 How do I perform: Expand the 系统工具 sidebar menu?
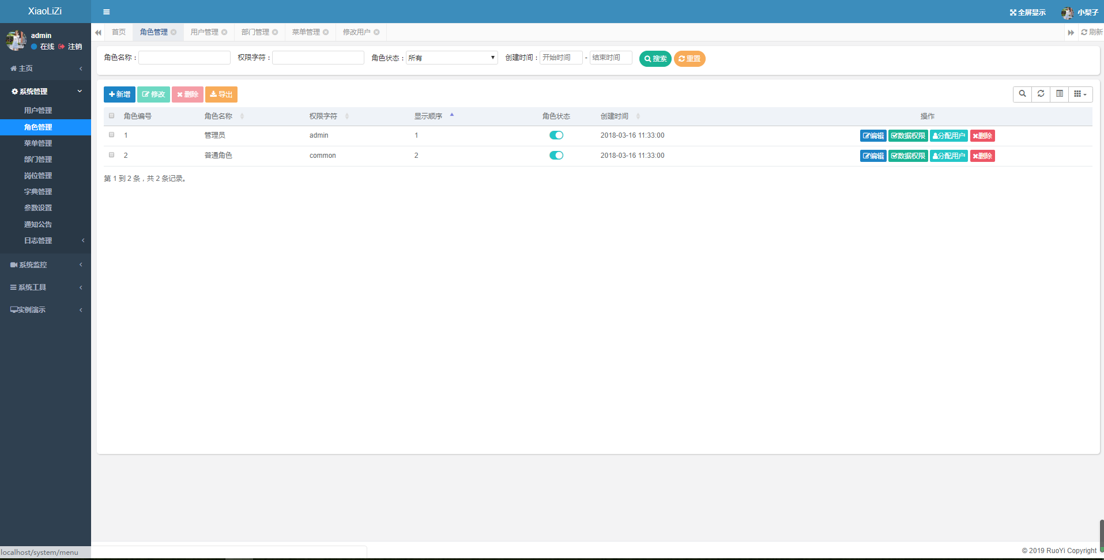(46, 287)
